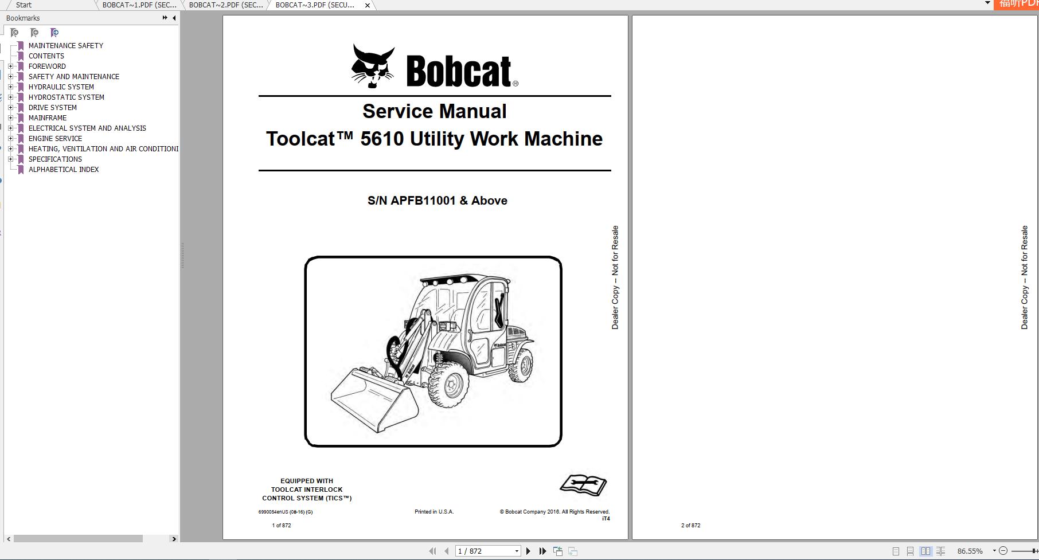
Task: Open the CONTENTS bookmark
Action: click(46, 56)
